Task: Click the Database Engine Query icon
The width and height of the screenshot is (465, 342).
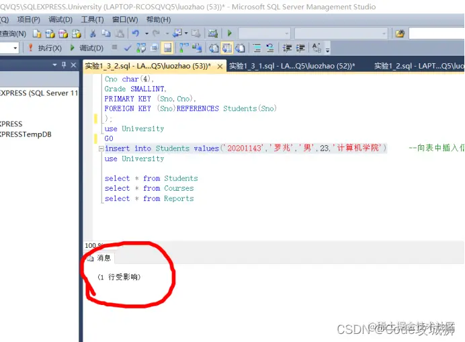Action: coord(37,34)
